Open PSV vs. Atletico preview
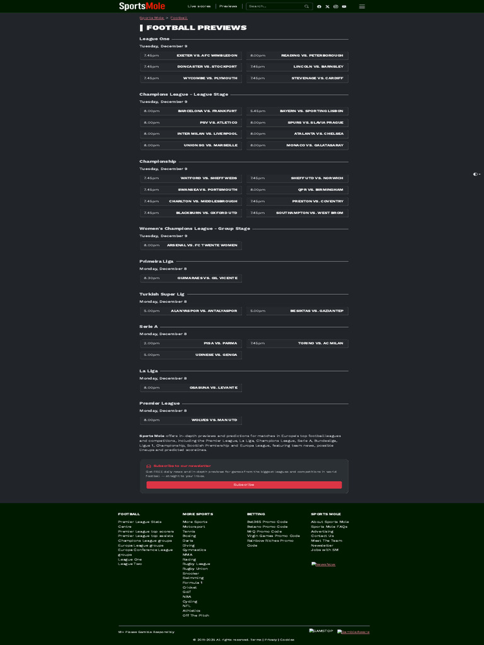The height and width of the screenshot is (645, 484). pos(191,123)
